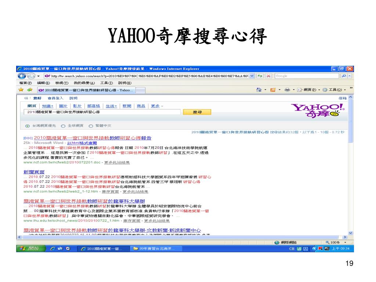This screenshot has width=376, height=282.
Task: Switch to 部落格 blog search
Action: 94,106
